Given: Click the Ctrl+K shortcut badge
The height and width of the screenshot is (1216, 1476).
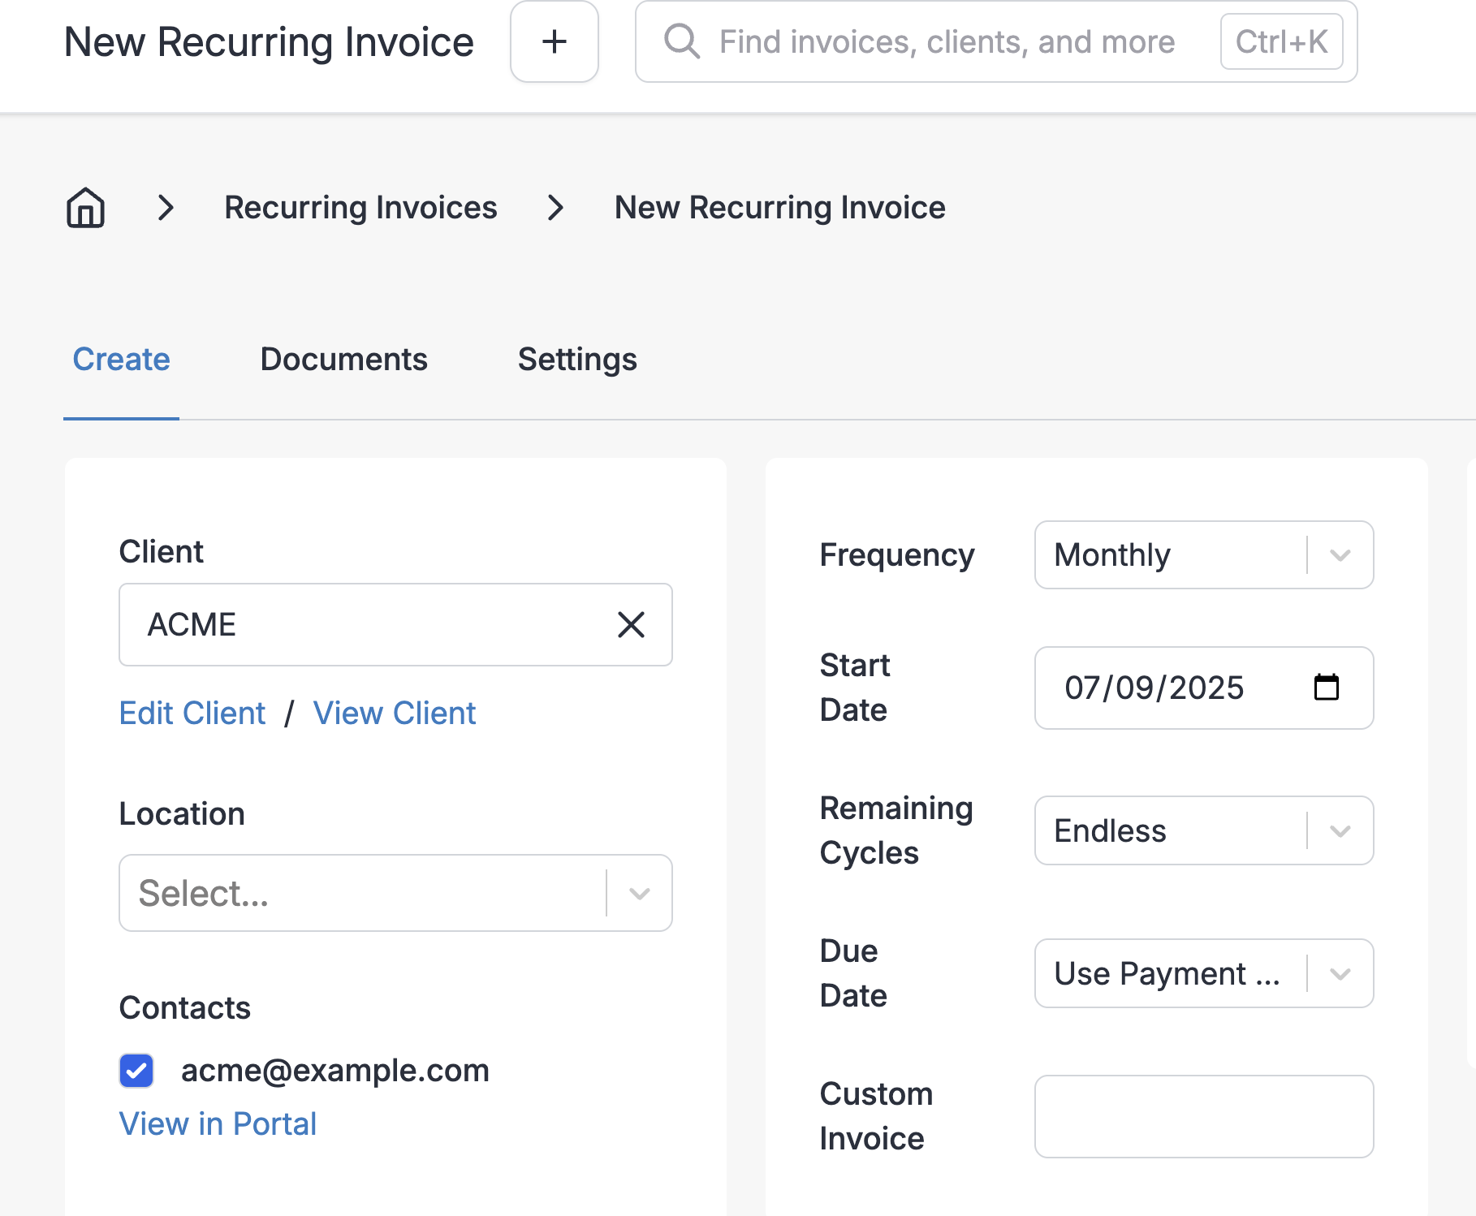Looking at the screenshot, I should click(1281, 41).
